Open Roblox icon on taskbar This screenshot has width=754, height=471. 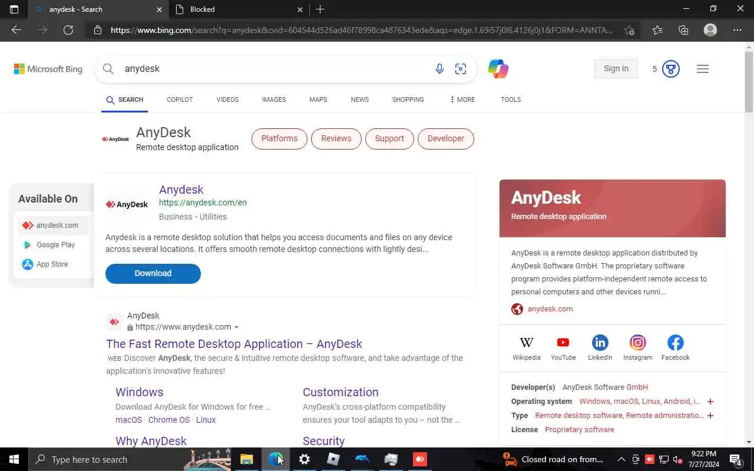pos(333,459)
